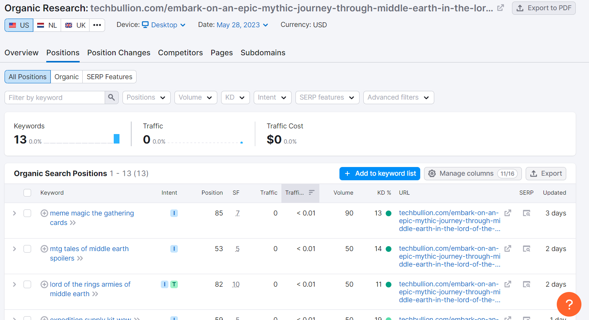The height and width of the screenshot is (320, 589).
Task: Open external link for lord of the rings row URL
Action: pyautogui.click(x=508, y=284)
